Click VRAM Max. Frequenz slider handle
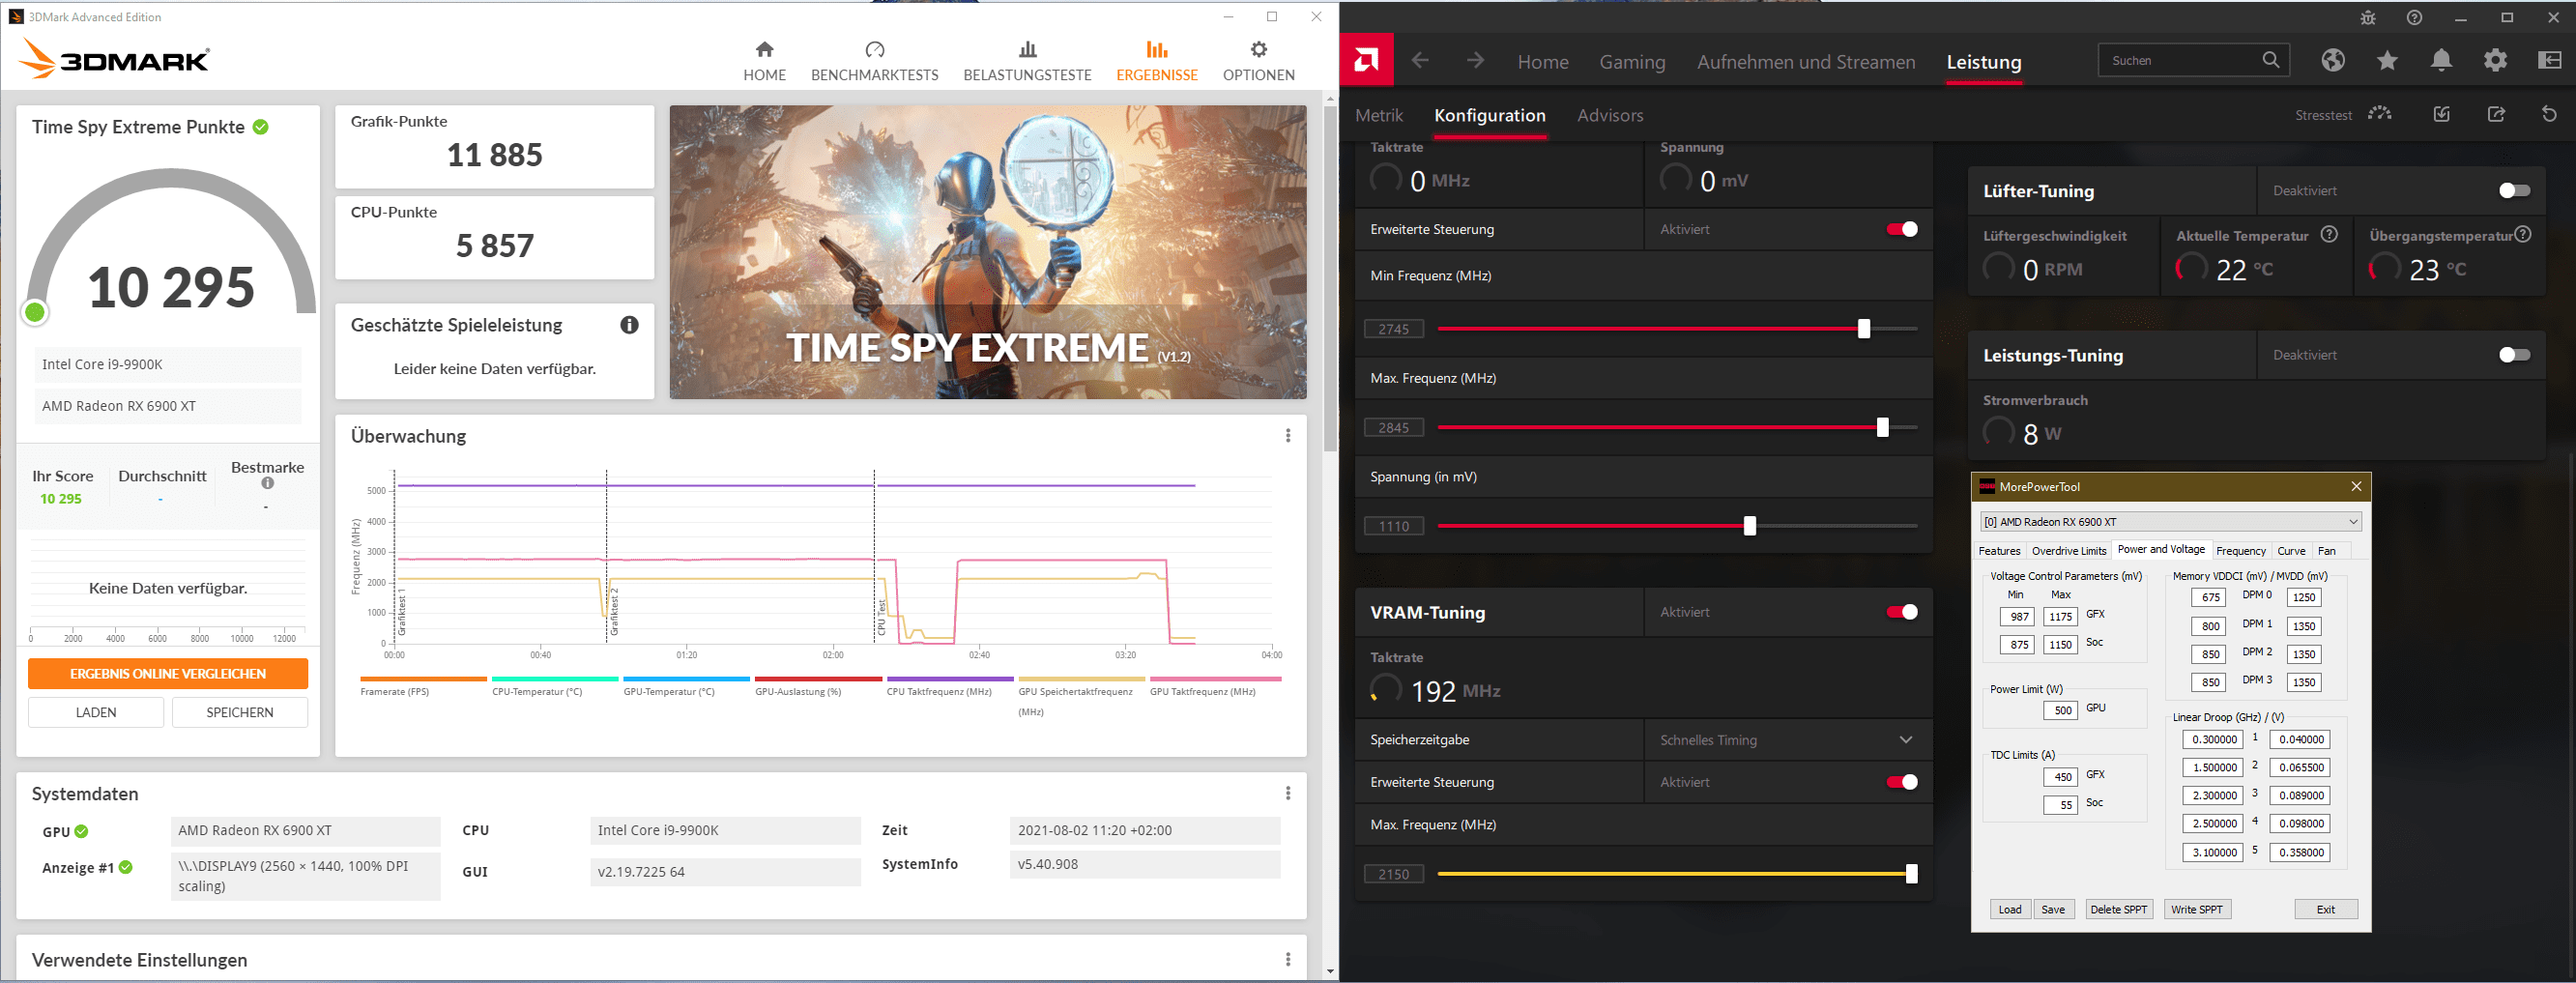Viewport: 2576px width, 983px height. click(1912, 874)
